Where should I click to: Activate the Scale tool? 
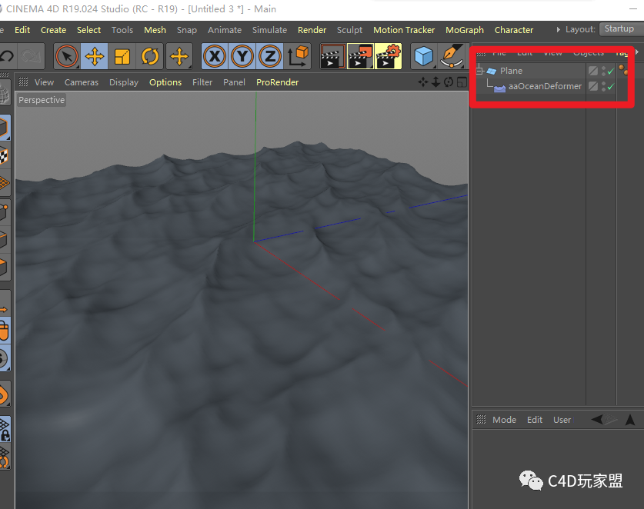122,56
